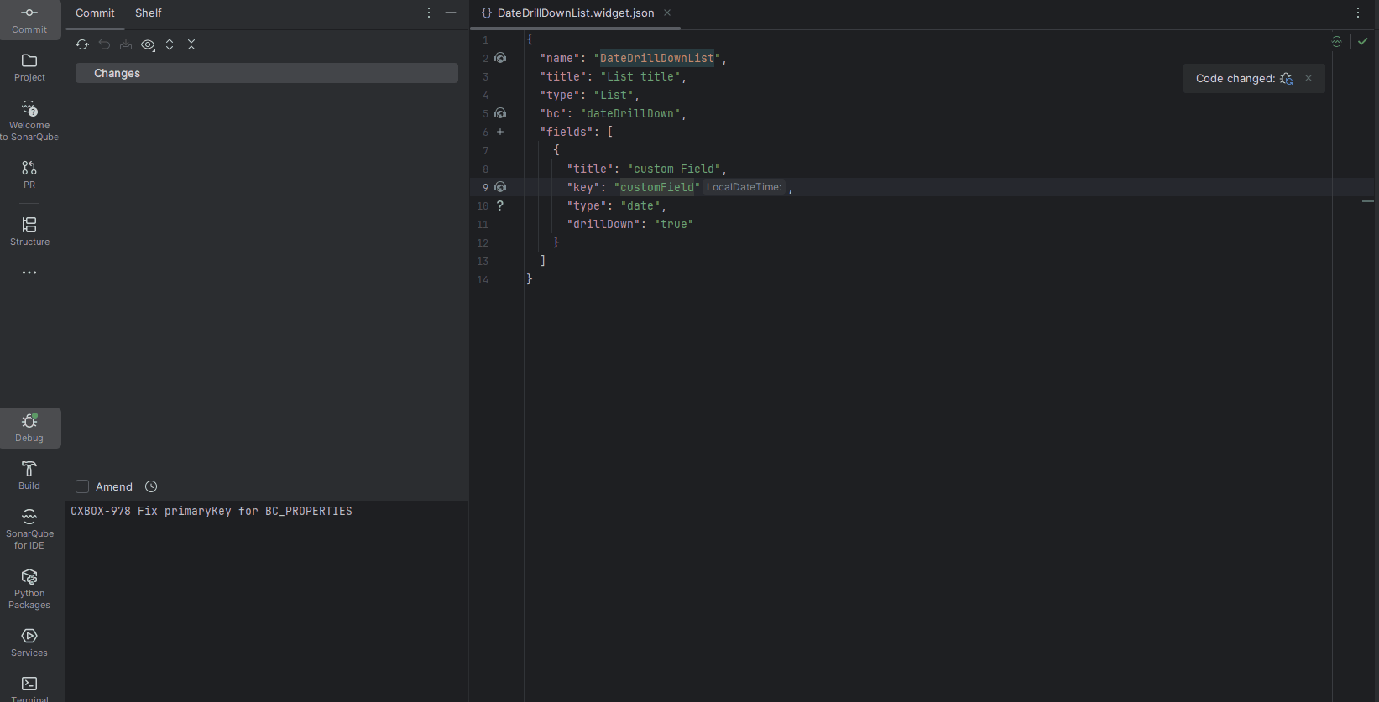This screenshot has width=1379, height=702.
Task: Click the SonarQube analysis indicator in the editor
Action: (x=1337, y=41)
